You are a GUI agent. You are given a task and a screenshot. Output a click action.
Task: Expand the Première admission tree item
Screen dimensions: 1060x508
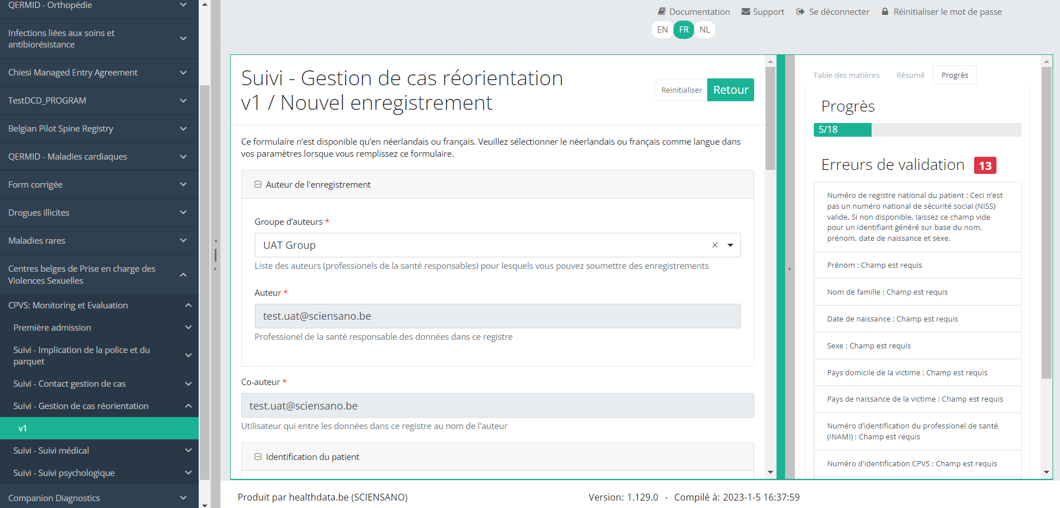(x=188, y=328)
